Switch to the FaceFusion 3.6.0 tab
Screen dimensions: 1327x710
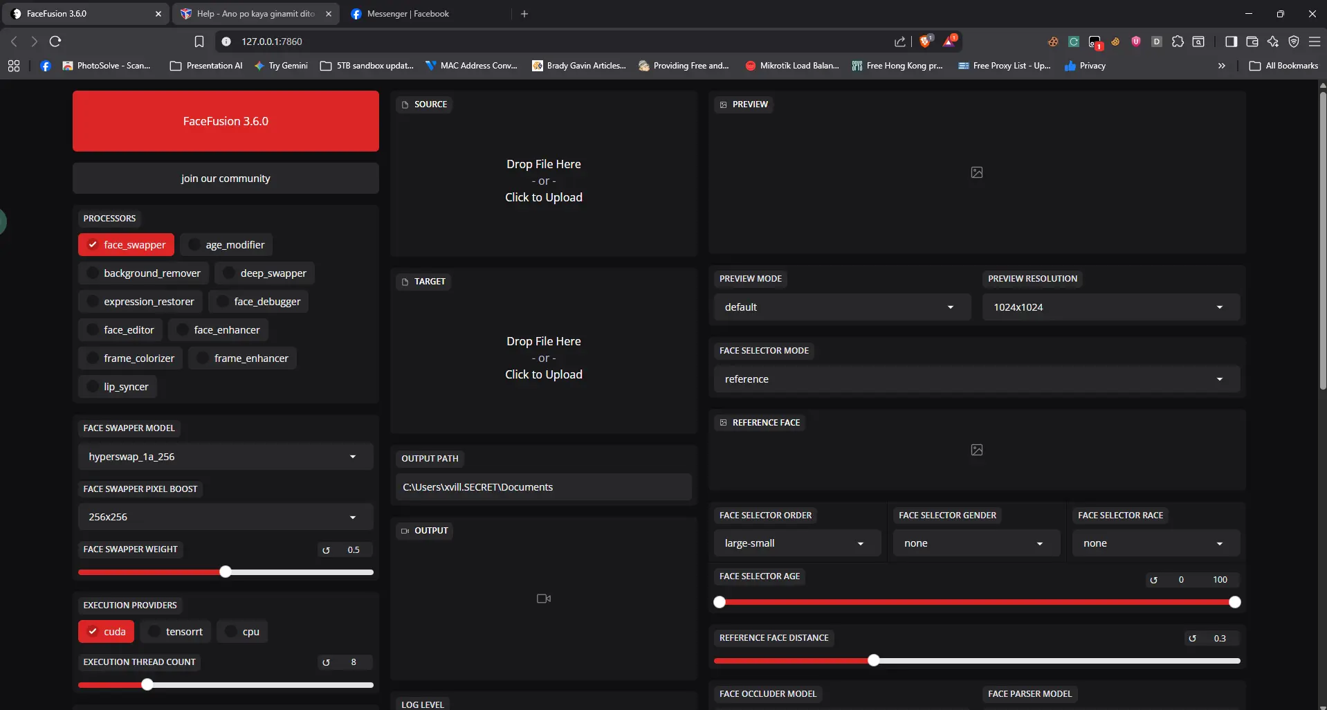[86, 14]
